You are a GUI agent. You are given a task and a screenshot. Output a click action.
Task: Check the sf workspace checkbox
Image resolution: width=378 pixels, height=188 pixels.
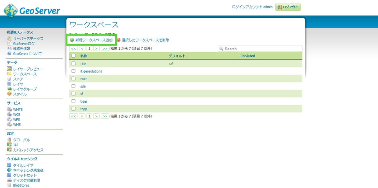(74, 94)
